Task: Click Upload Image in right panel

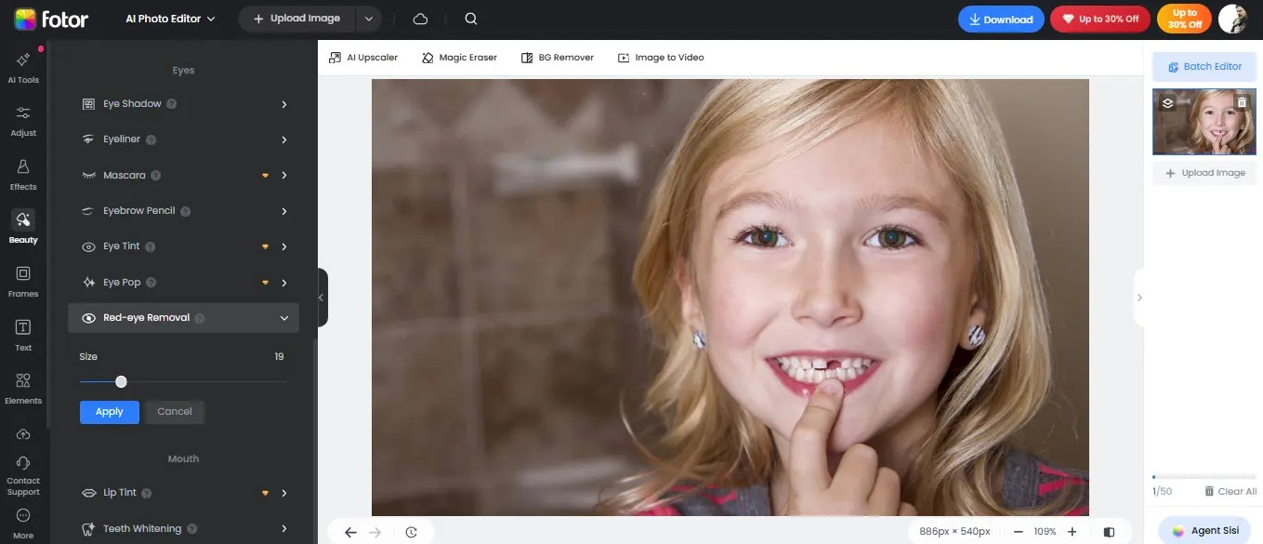Action: (x=1204, y=173)
